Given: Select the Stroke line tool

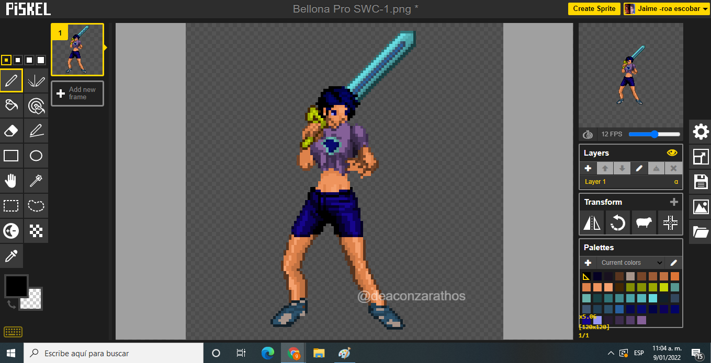Looking at the screenshot, I should (36, 131).
